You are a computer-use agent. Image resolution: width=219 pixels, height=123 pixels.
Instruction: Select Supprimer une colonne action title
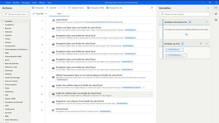click(80, 101)
